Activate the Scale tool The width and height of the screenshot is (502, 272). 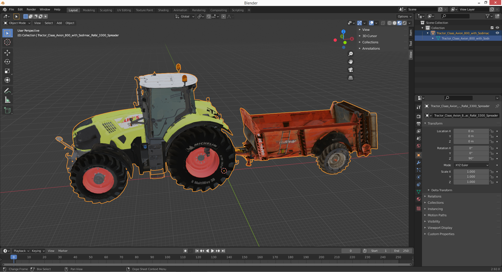point(7,71)
